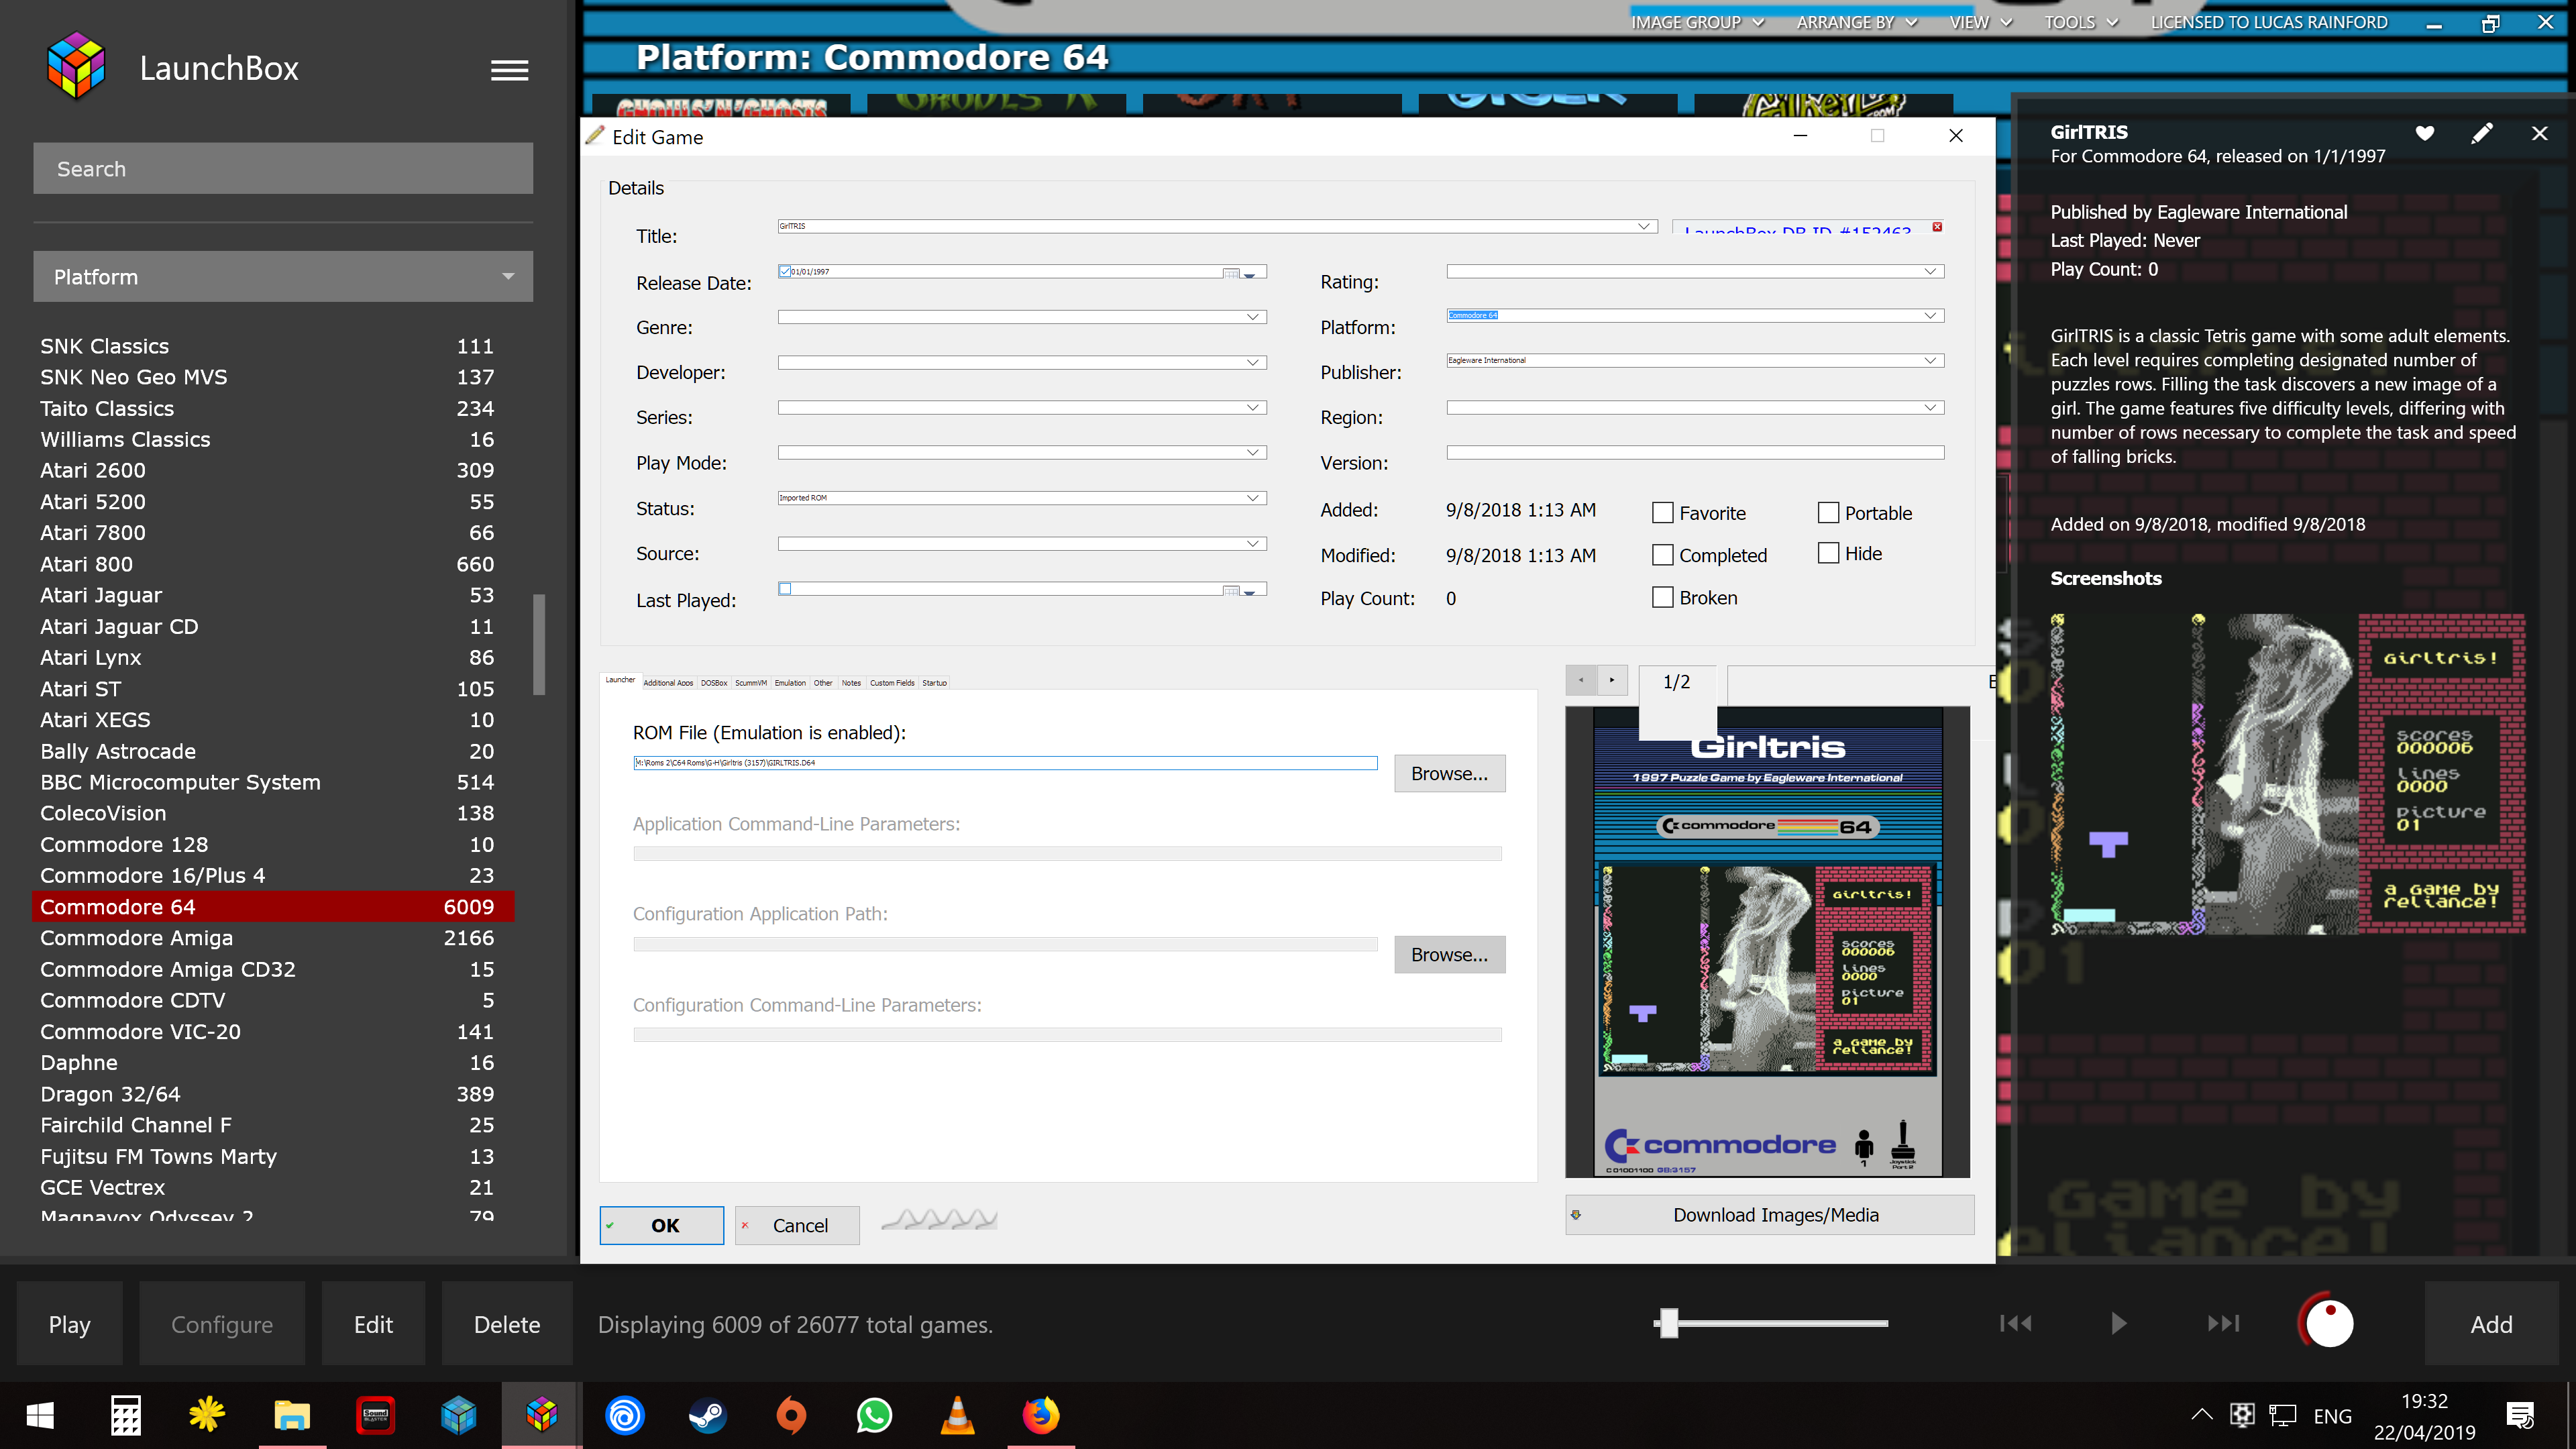This screenshot has height=1449, width=2576.
Task: Enable the Last Played date checkbox
Action: click(x=785, y=589)
